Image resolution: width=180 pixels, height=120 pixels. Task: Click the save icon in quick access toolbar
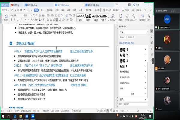[x=13, y=10]
